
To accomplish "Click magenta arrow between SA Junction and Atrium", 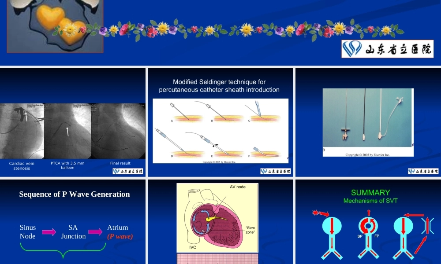I will coord(95,232).
